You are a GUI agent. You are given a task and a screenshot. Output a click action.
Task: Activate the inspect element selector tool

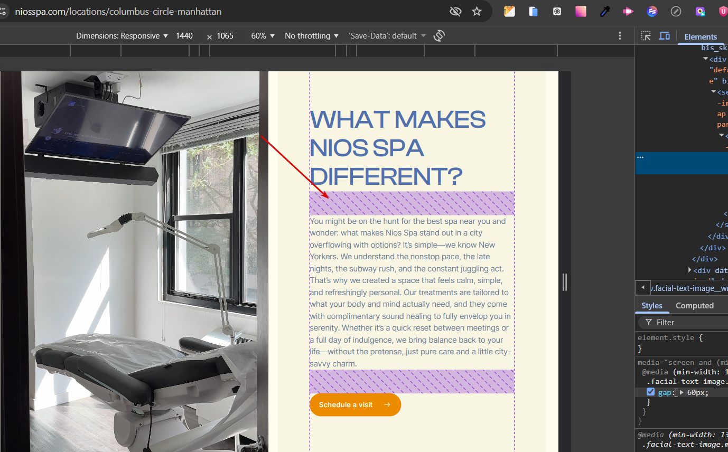pos(646,36)
